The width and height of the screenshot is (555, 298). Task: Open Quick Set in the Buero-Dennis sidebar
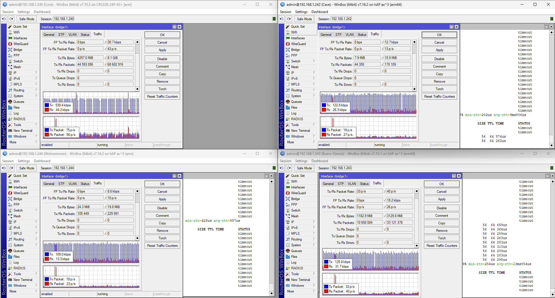[x=298, y=176]
